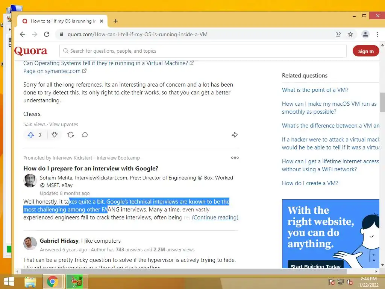Click 'Promoted by Interview Kickstart' label
Screen dimensions: 385x289
82,158
